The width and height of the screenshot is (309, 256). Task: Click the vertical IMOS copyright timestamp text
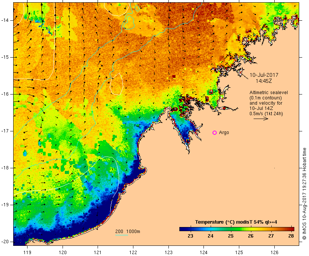[x=304, y=194]
